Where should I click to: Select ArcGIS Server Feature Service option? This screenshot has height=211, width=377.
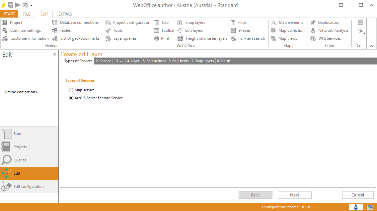pos(71,98)
